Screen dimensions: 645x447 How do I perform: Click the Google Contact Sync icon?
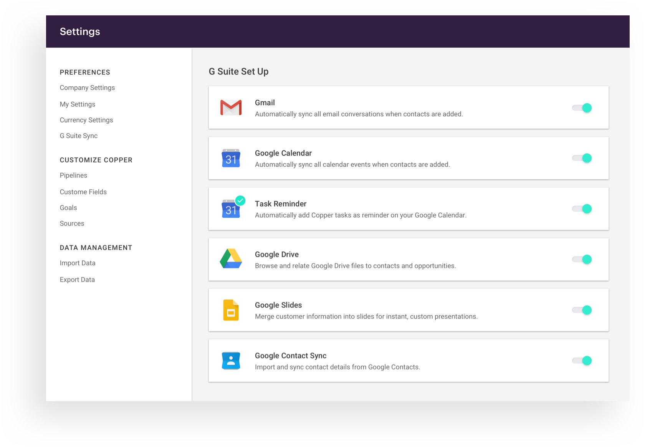click(x=231, y=361)
